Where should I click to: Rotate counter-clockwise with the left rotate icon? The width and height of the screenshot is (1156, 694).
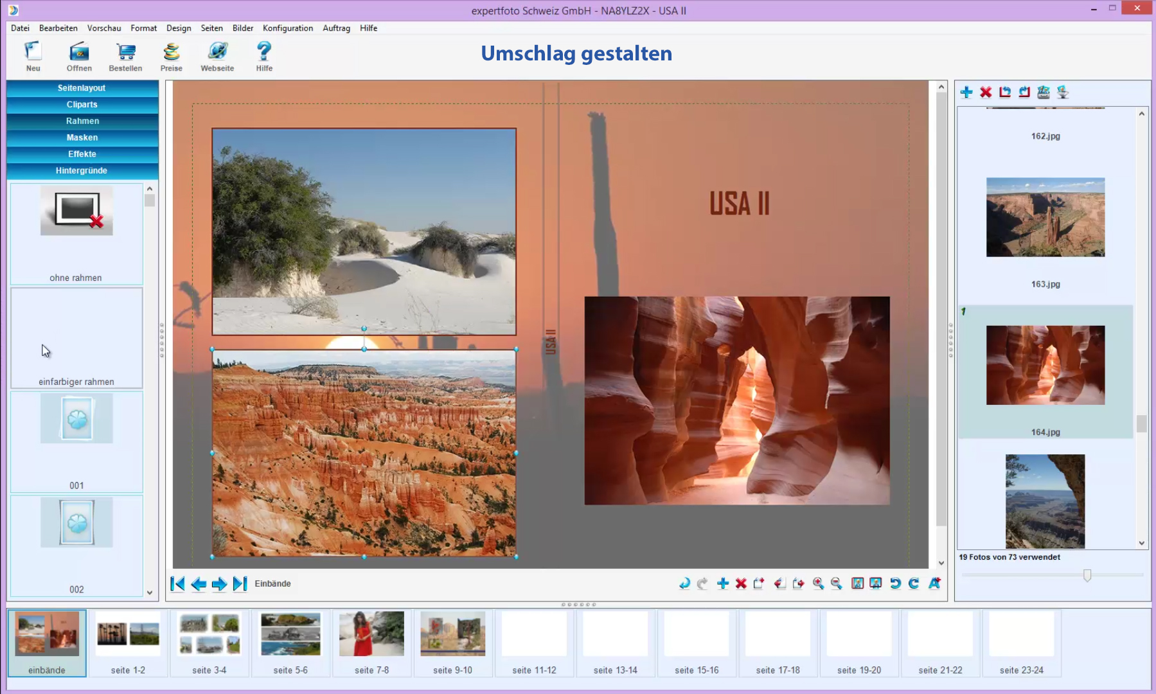click(895, 583)
